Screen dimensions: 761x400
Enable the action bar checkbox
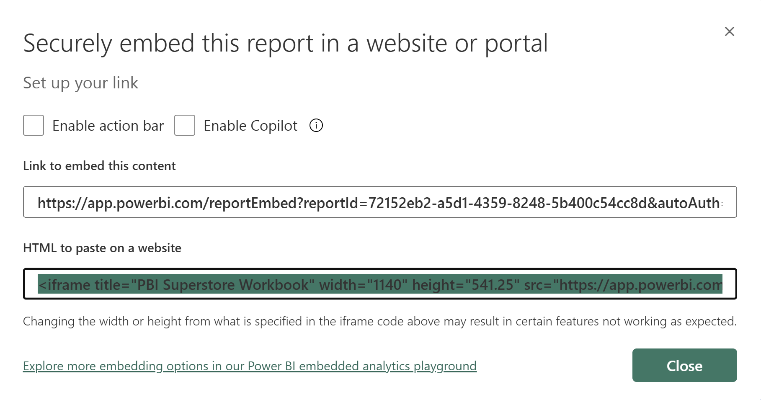click(x=34, y=125)
